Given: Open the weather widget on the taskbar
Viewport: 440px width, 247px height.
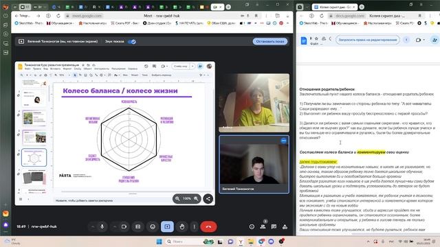Looking at the screenshot, I should click(12, 242).
